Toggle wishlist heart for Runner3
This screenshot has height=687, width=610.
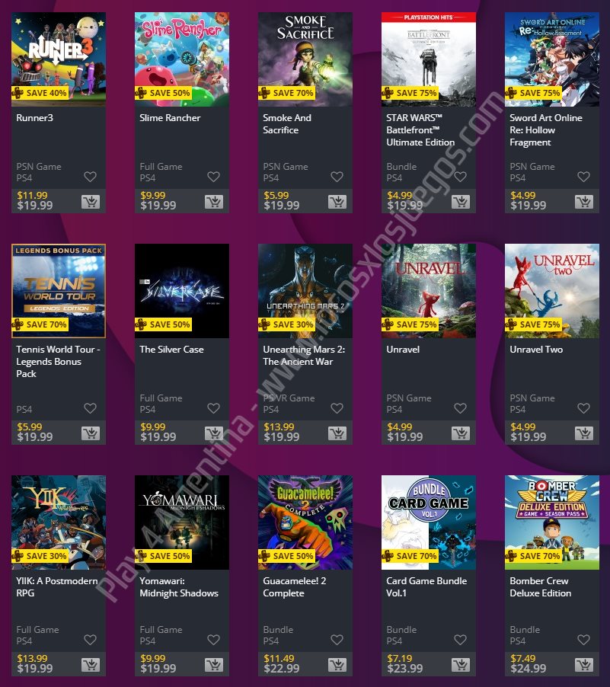tap(91, 177)
